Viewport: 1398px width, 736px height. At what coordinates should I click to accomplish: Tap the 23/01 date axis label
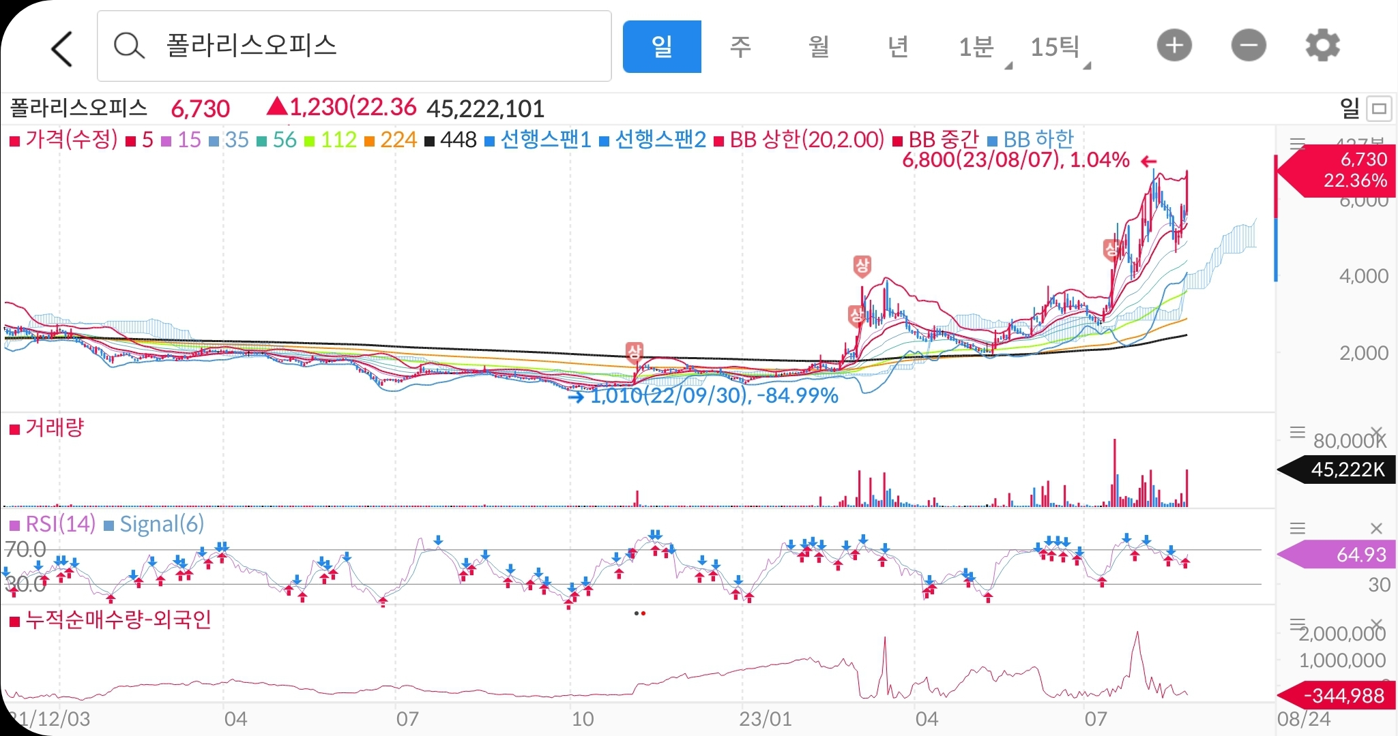click(x=766, y=719)
